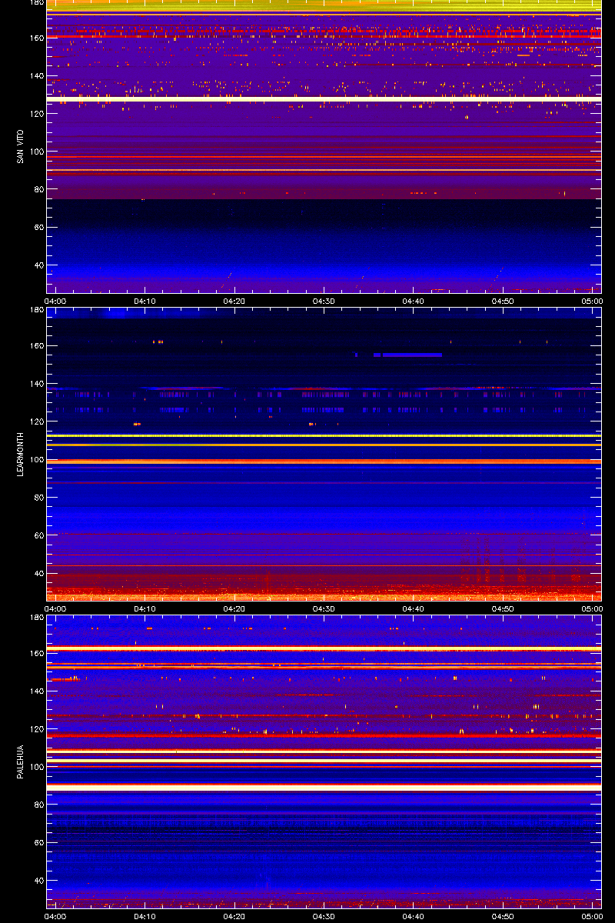Click 04:50 time label below San Vito plot
Image resolution: width=615 pixels, height=923 pixels.
click(x=503, y=301)
